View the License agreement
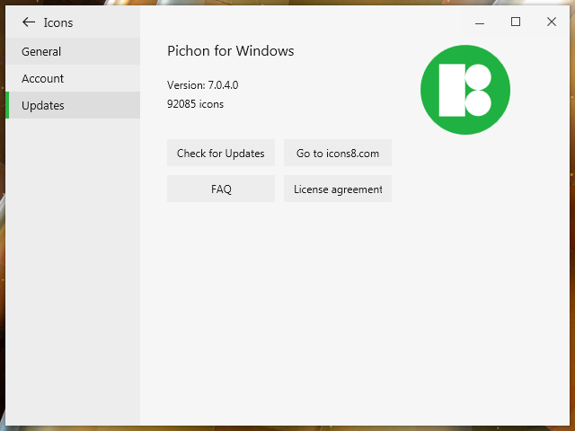The height and width of the screenshot is (431, 575). pyautogui.click(x=338, y=189)
